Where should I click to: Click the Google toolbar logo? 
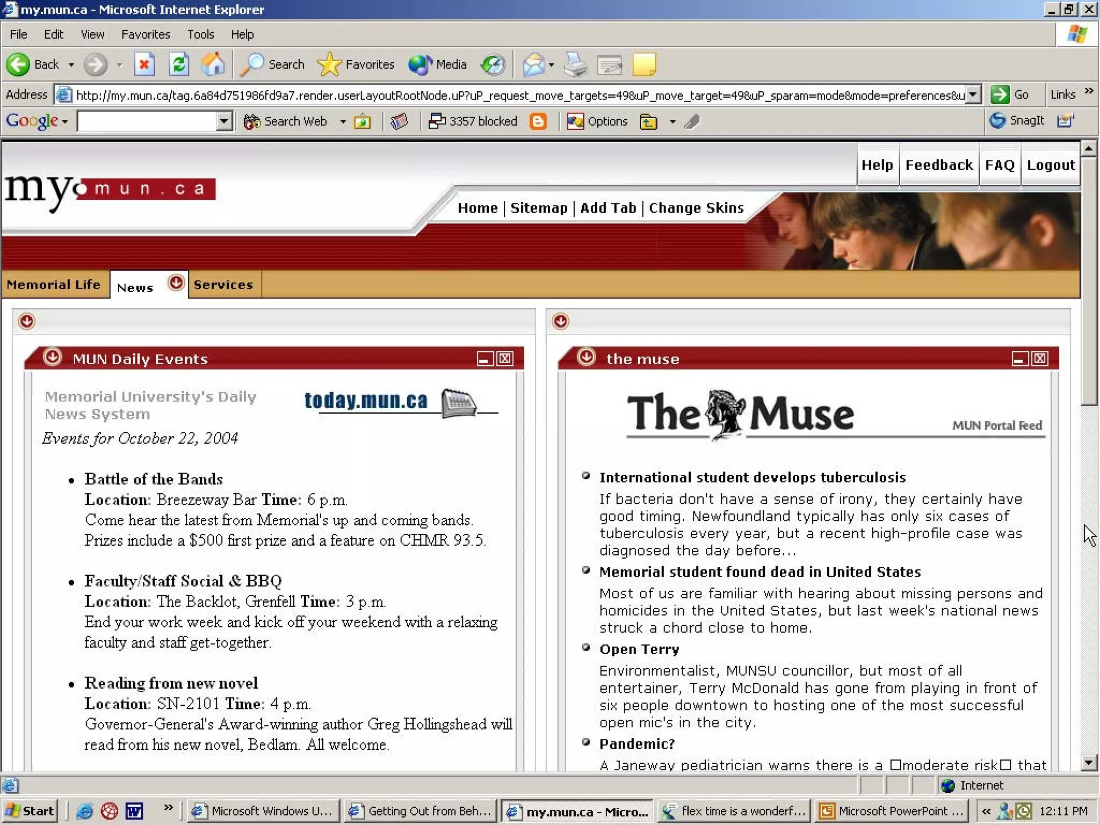[32, 121]
